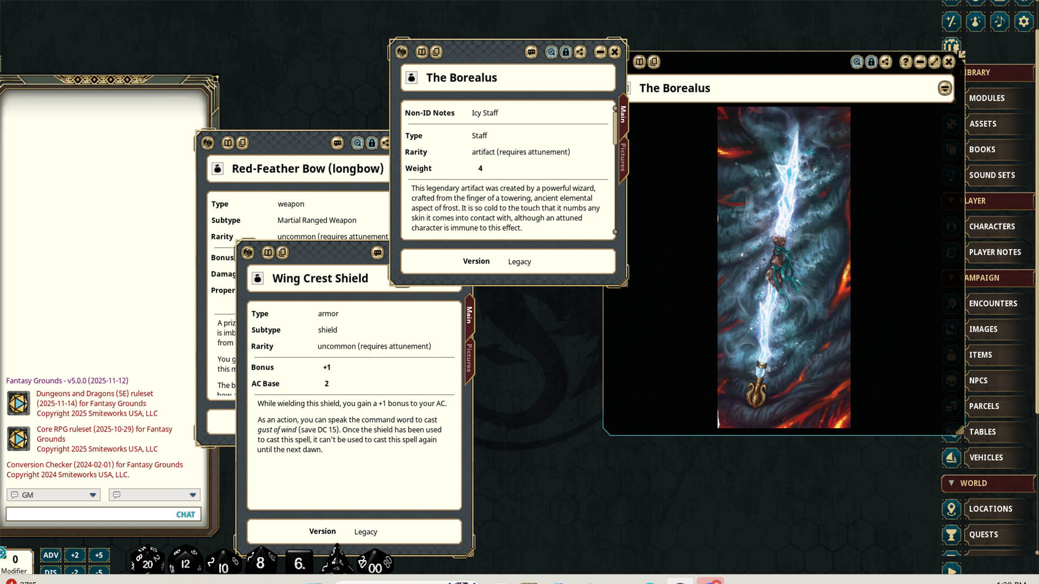Click the Quests goblet icon
1039x584 pixels.
coord(951,535)
